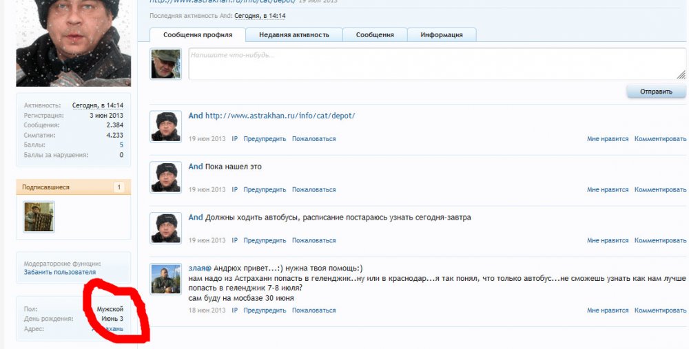Click the Подписавшиеся count badge
Screen dimensions: 689x349
119,187
